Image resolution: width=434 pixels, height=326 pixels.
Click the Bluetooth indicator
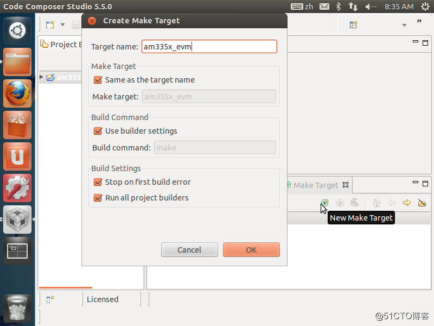(x=339, y=7)
